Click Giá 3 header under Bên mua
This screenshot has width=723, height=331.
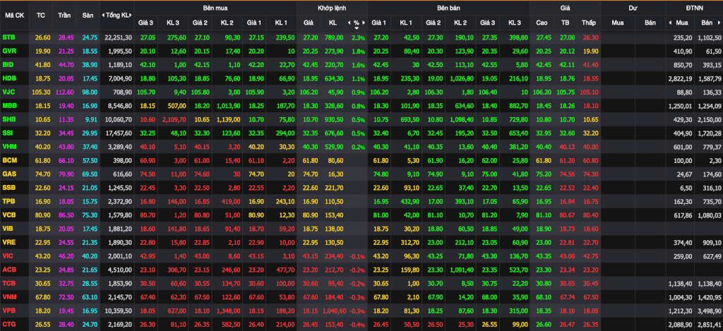pos(145,22)
